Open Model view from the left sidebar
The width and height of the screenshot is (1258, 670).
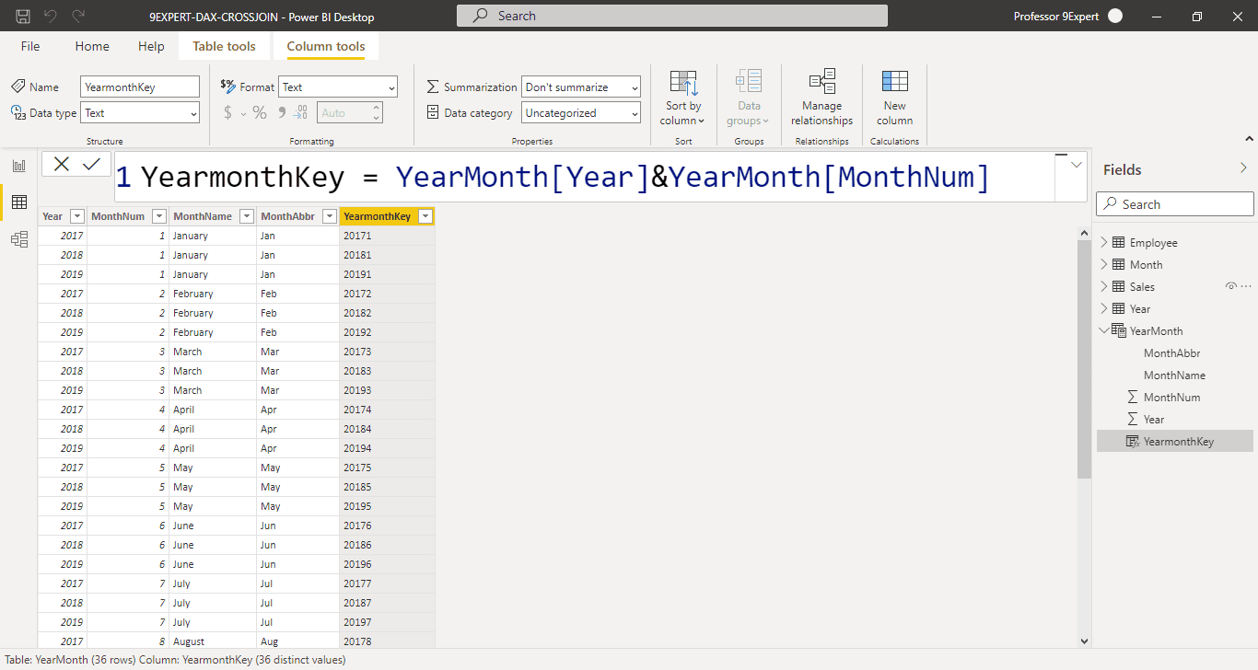click(19, 239)
